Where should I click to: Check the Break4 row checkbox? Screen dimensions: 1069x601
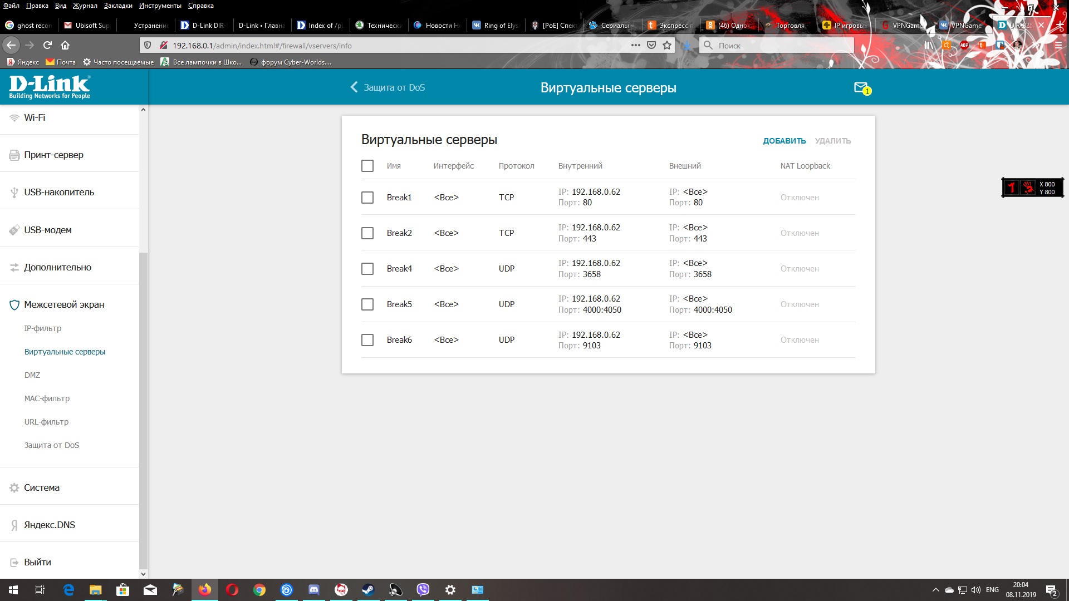tap(367, 269)
